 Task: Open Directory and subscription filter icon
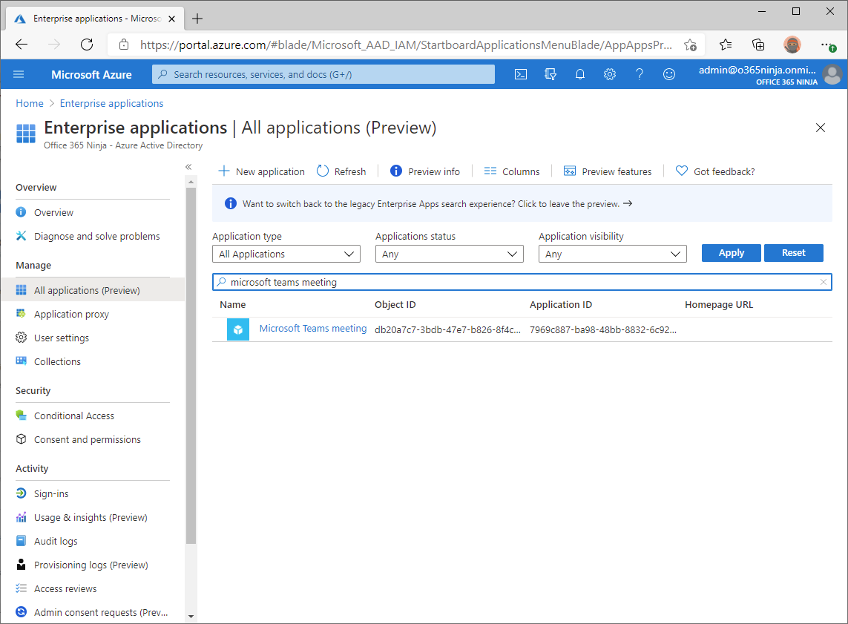(550, 74)
